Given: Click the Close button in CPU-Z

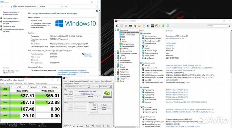Looking at the screenshot, I should [109, 126].
